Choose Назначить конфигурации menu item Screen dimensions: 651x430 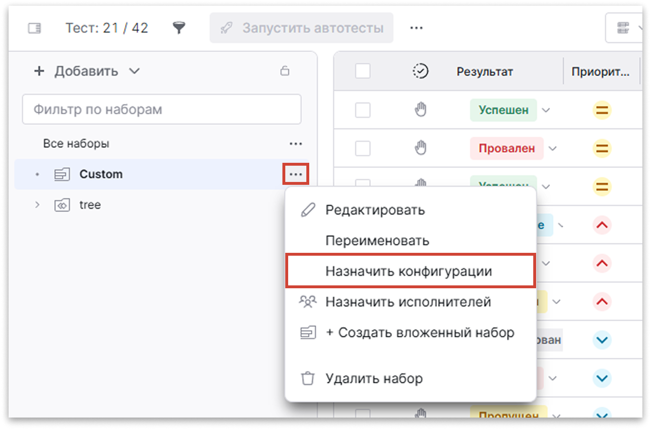tap(411, 271)
